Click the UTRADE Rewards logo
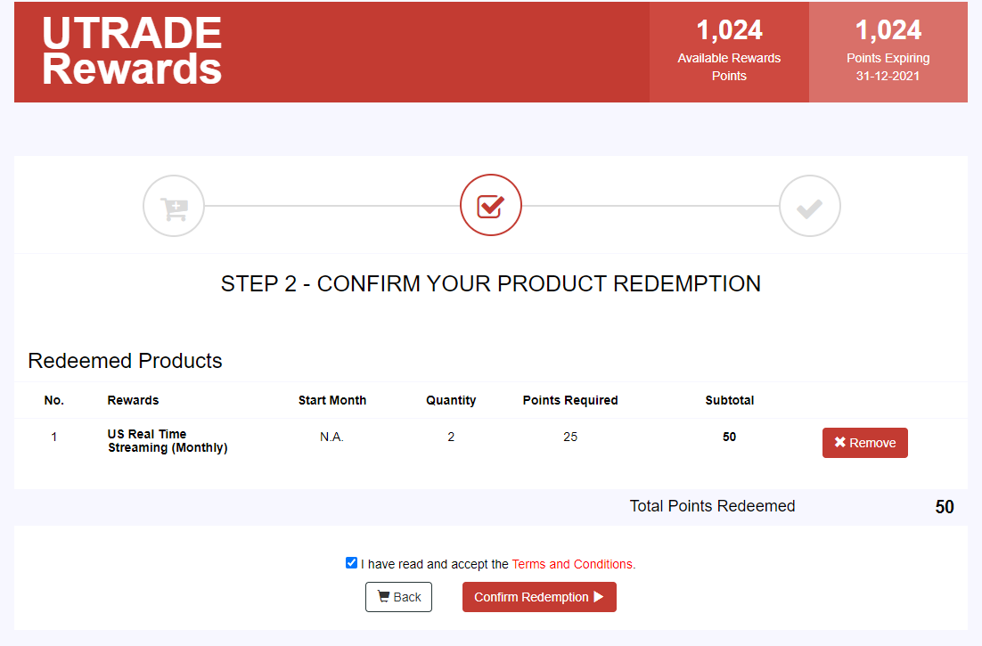Viewport: 982px width, 646px height. click(x=132, y=51)
